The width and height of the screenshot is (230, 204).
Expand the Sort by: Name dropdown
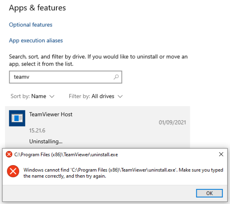point(32,96)
